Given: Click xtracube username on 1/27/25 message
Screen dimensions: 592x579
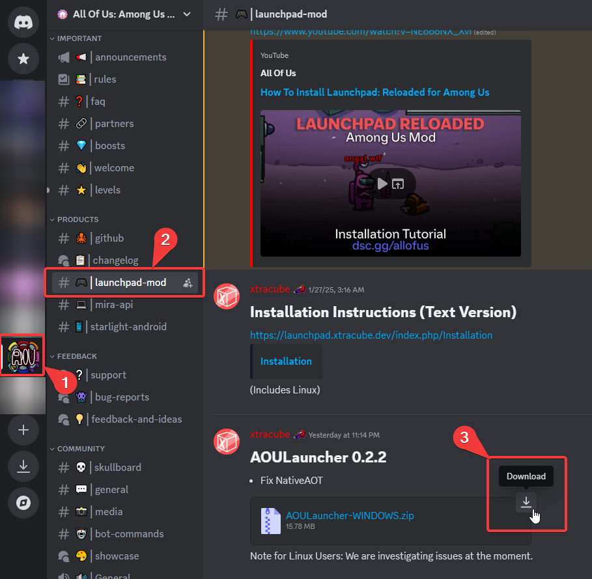Looking at the screenshot, I should click(270, 289).
